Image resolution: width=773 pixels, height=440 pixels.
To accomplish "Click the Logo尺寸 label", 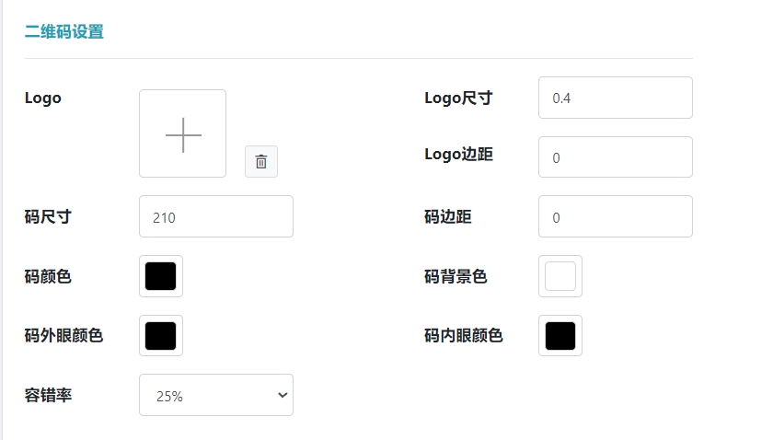I will 458,98.
